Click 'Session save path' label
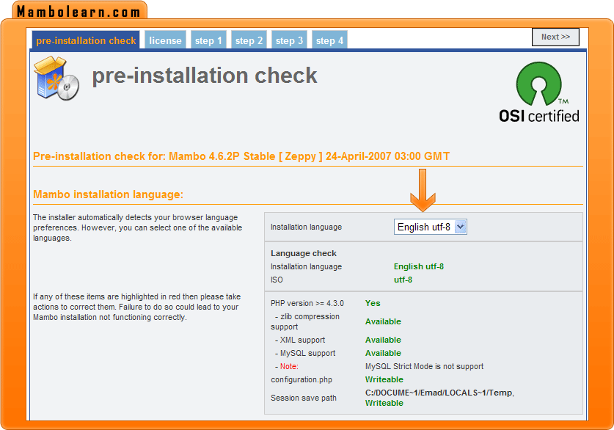 pyautogui.click(x=304, y=398)
